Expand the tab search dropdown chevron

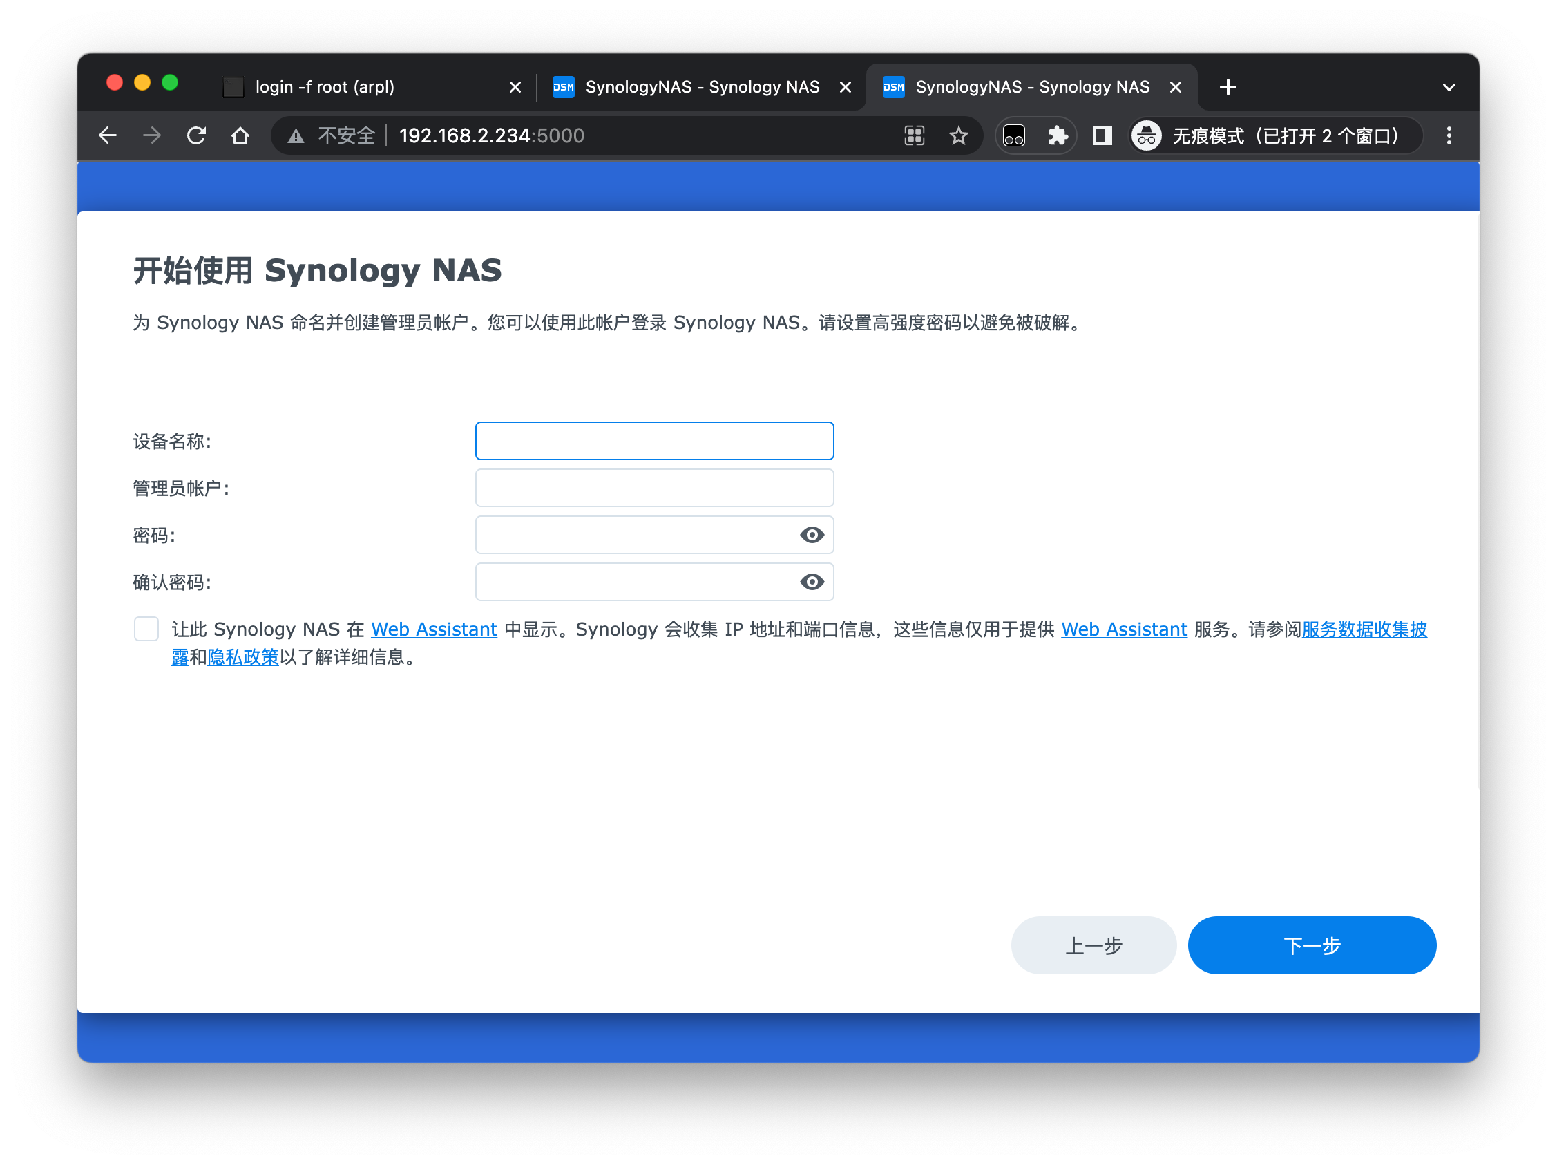pyautogui.click(x=1449, y=86)
